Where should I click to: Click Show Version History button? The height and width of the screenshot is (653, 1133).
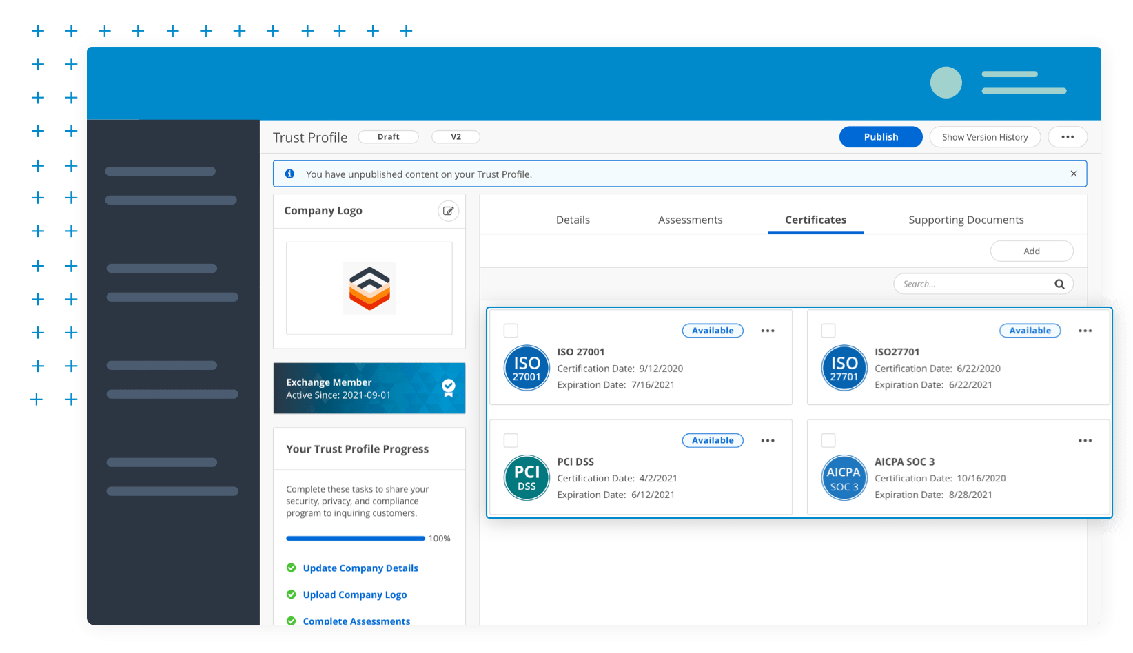coord(985,137)
